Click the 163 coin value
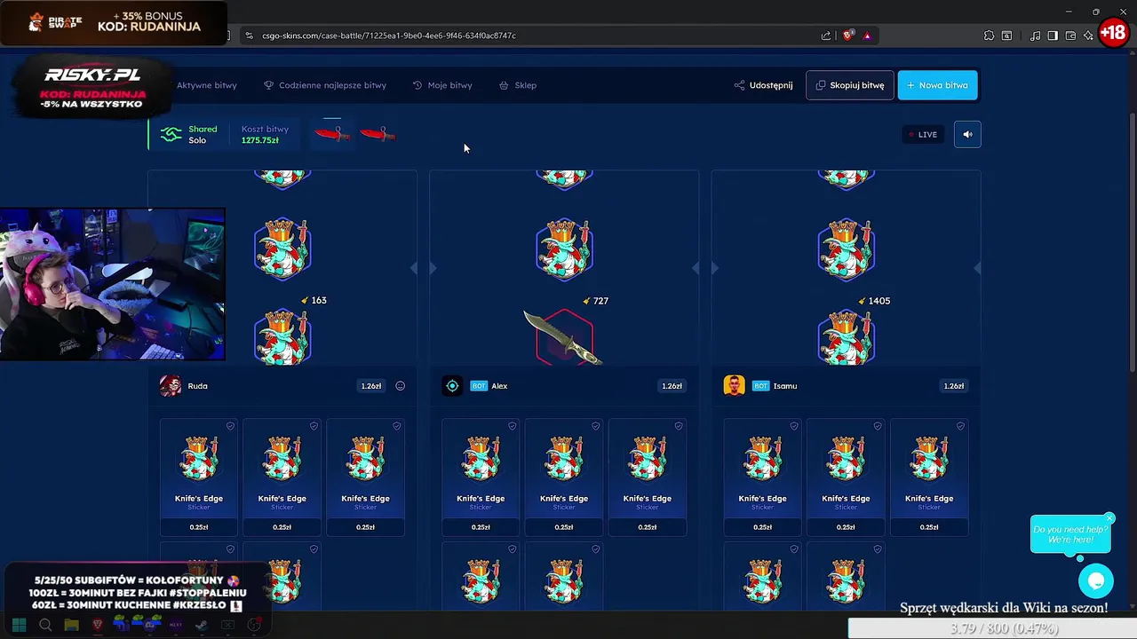The height and width of the screenshot is (639, 1137). [319, 301]
